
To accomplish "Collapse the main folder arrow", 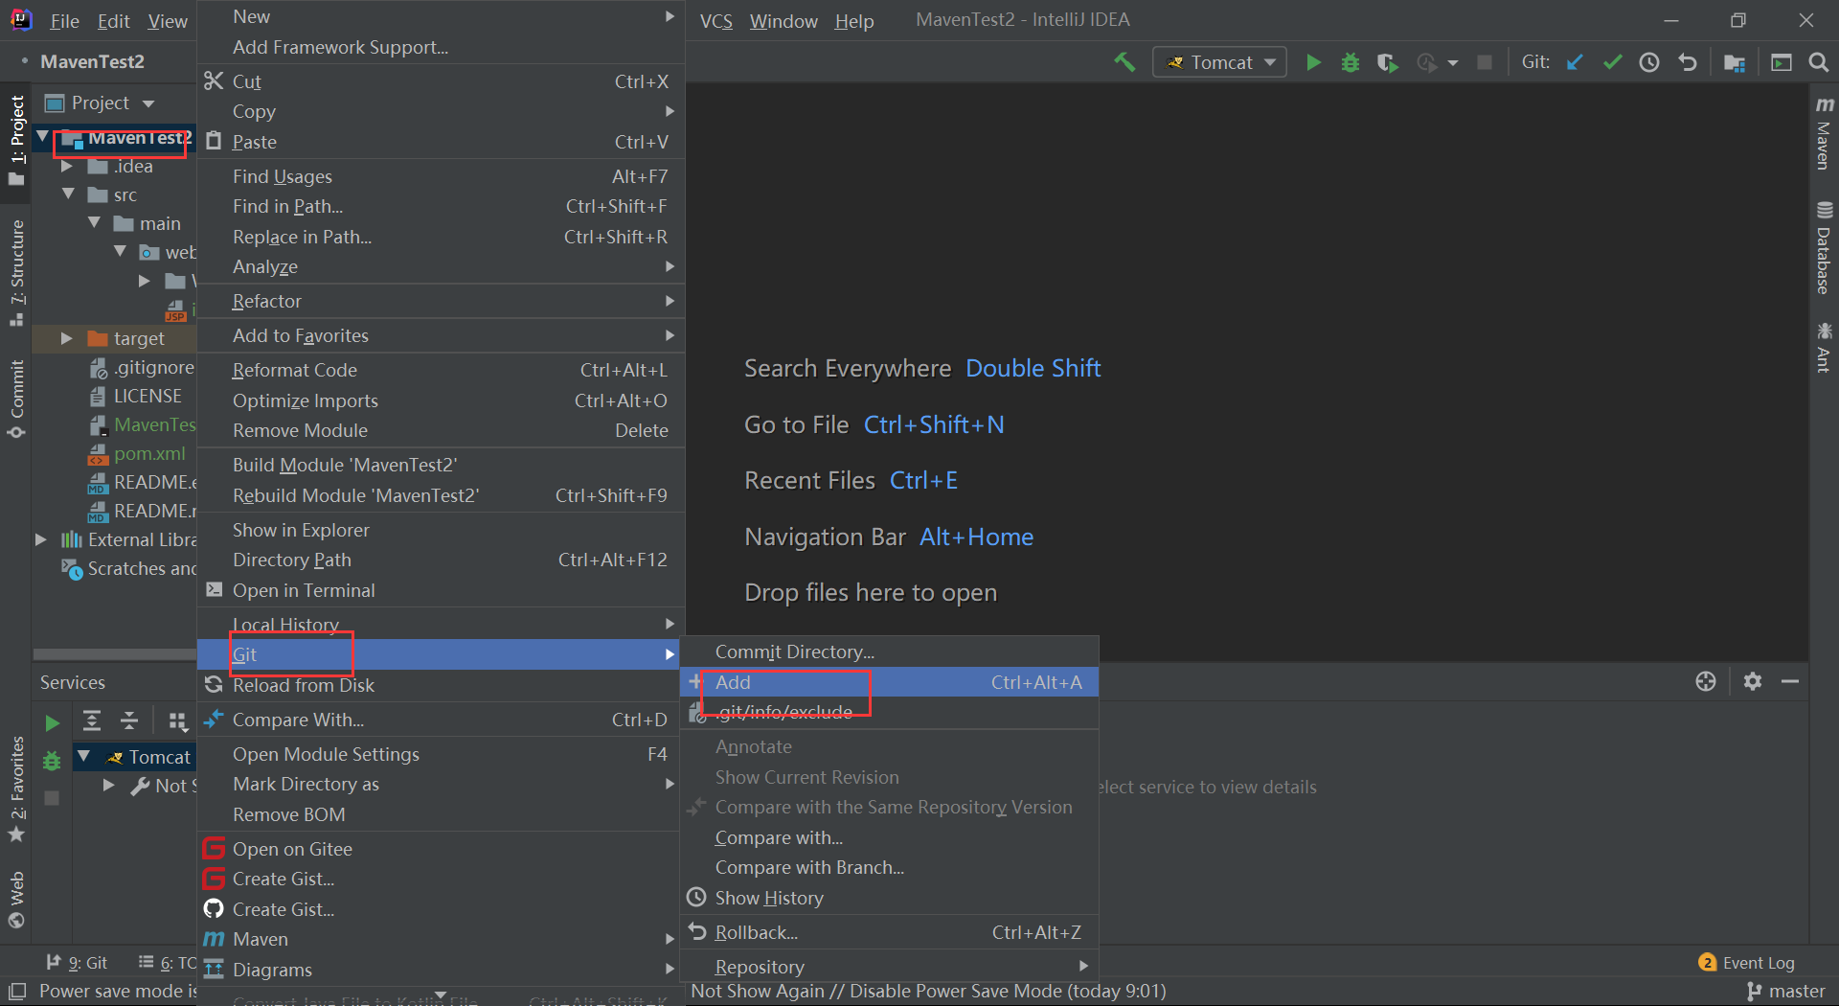I will (x=94, y=223).
